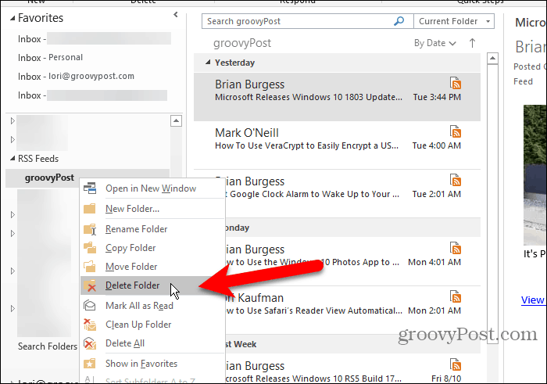The height and width of the screenshot is (384, 547).
Task: Choose New Folder... from context menu
Action: (153, 208)
